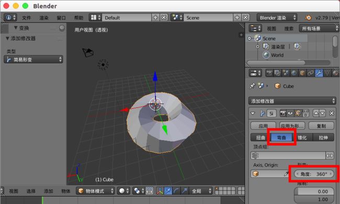Viewport: 340px width, 204px height.
Task: Toggle modifier viewport visibility eye icon
Action: [290, 113]
